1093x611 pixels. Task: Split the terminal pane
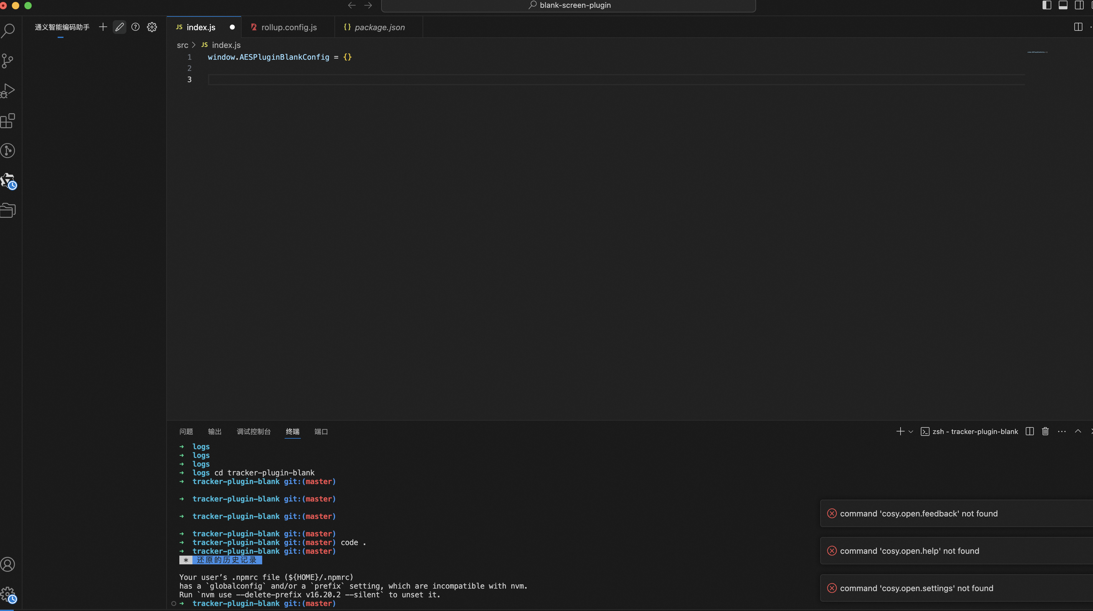1029,431
